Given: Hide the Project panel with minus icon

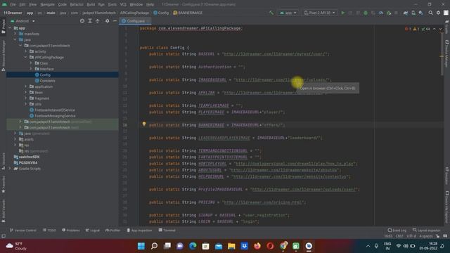Looking at the screenshot, I should 115,21.
